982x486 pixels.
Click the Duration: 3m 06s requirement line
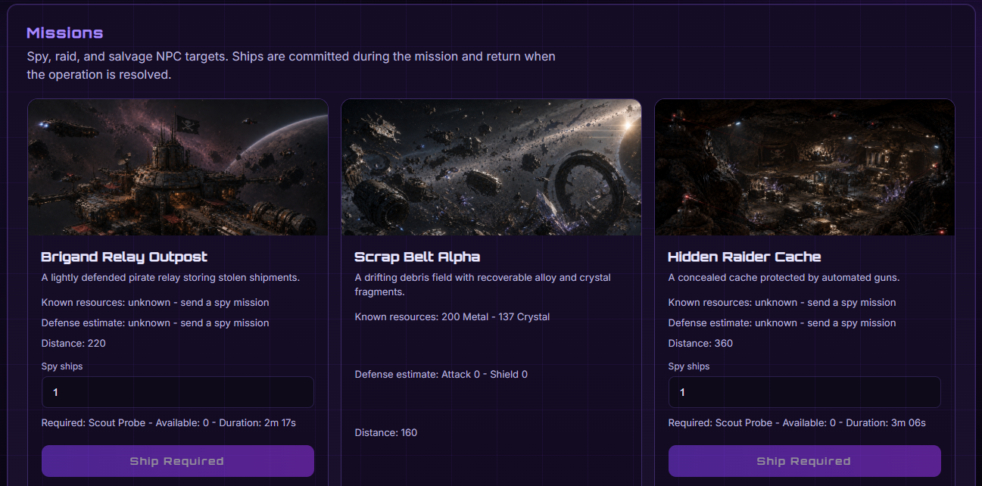[x=797, y=422]
